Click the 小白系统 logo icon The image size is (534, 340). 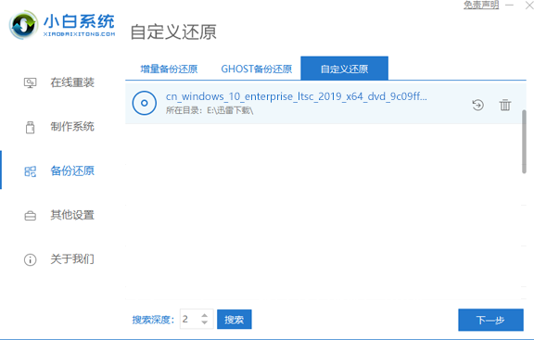(x=23, y=25)
